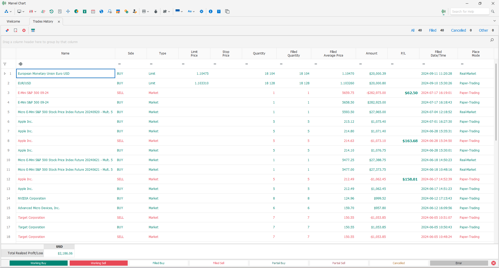Open the grid search panel magnifier

pos(492,40)
